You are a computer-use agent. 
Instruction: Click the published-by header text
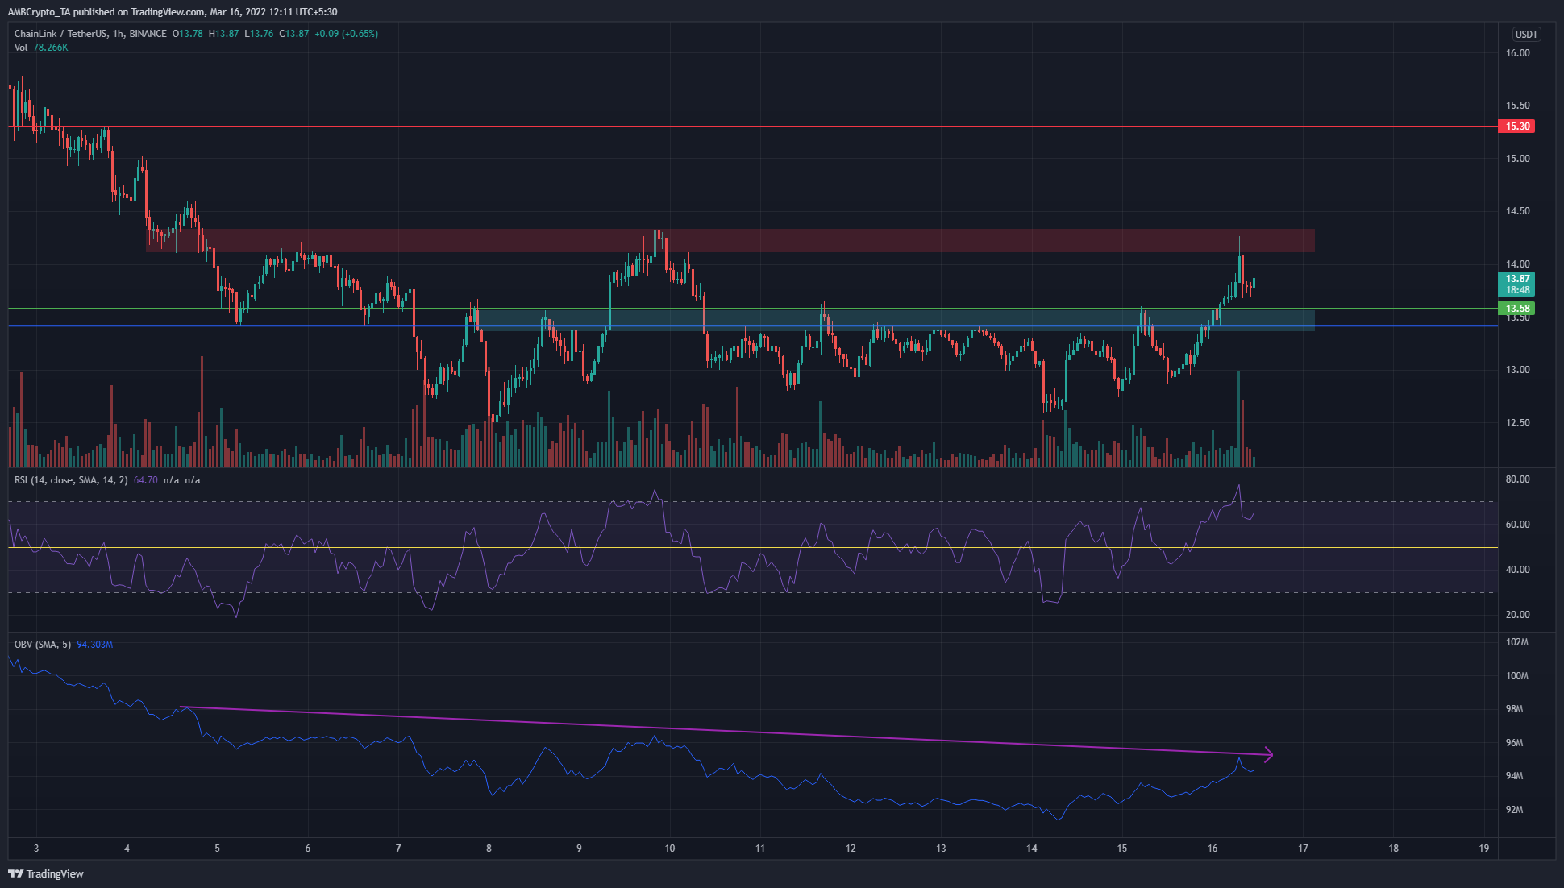(x=173, y=12)
